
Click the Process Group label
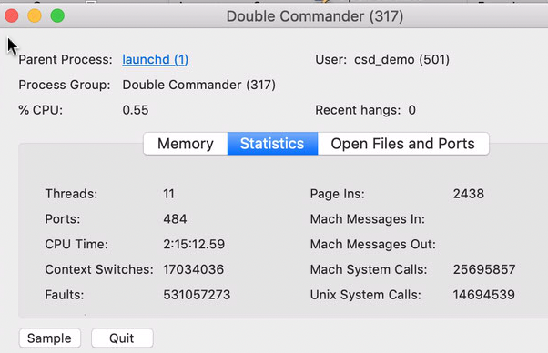coord(65,85)
